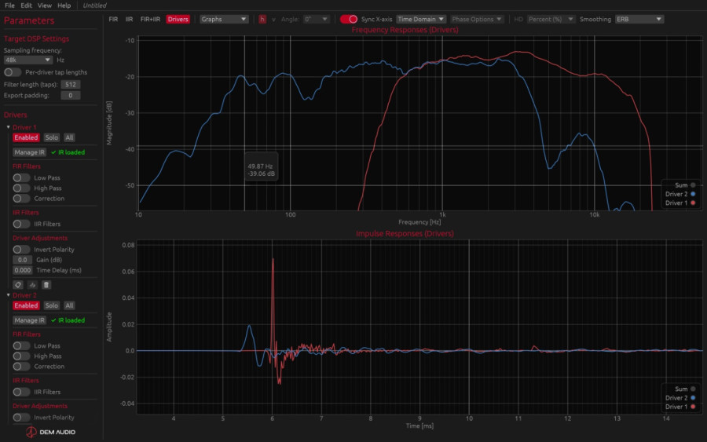Switch to the FIR tab

tap(113, 20)
